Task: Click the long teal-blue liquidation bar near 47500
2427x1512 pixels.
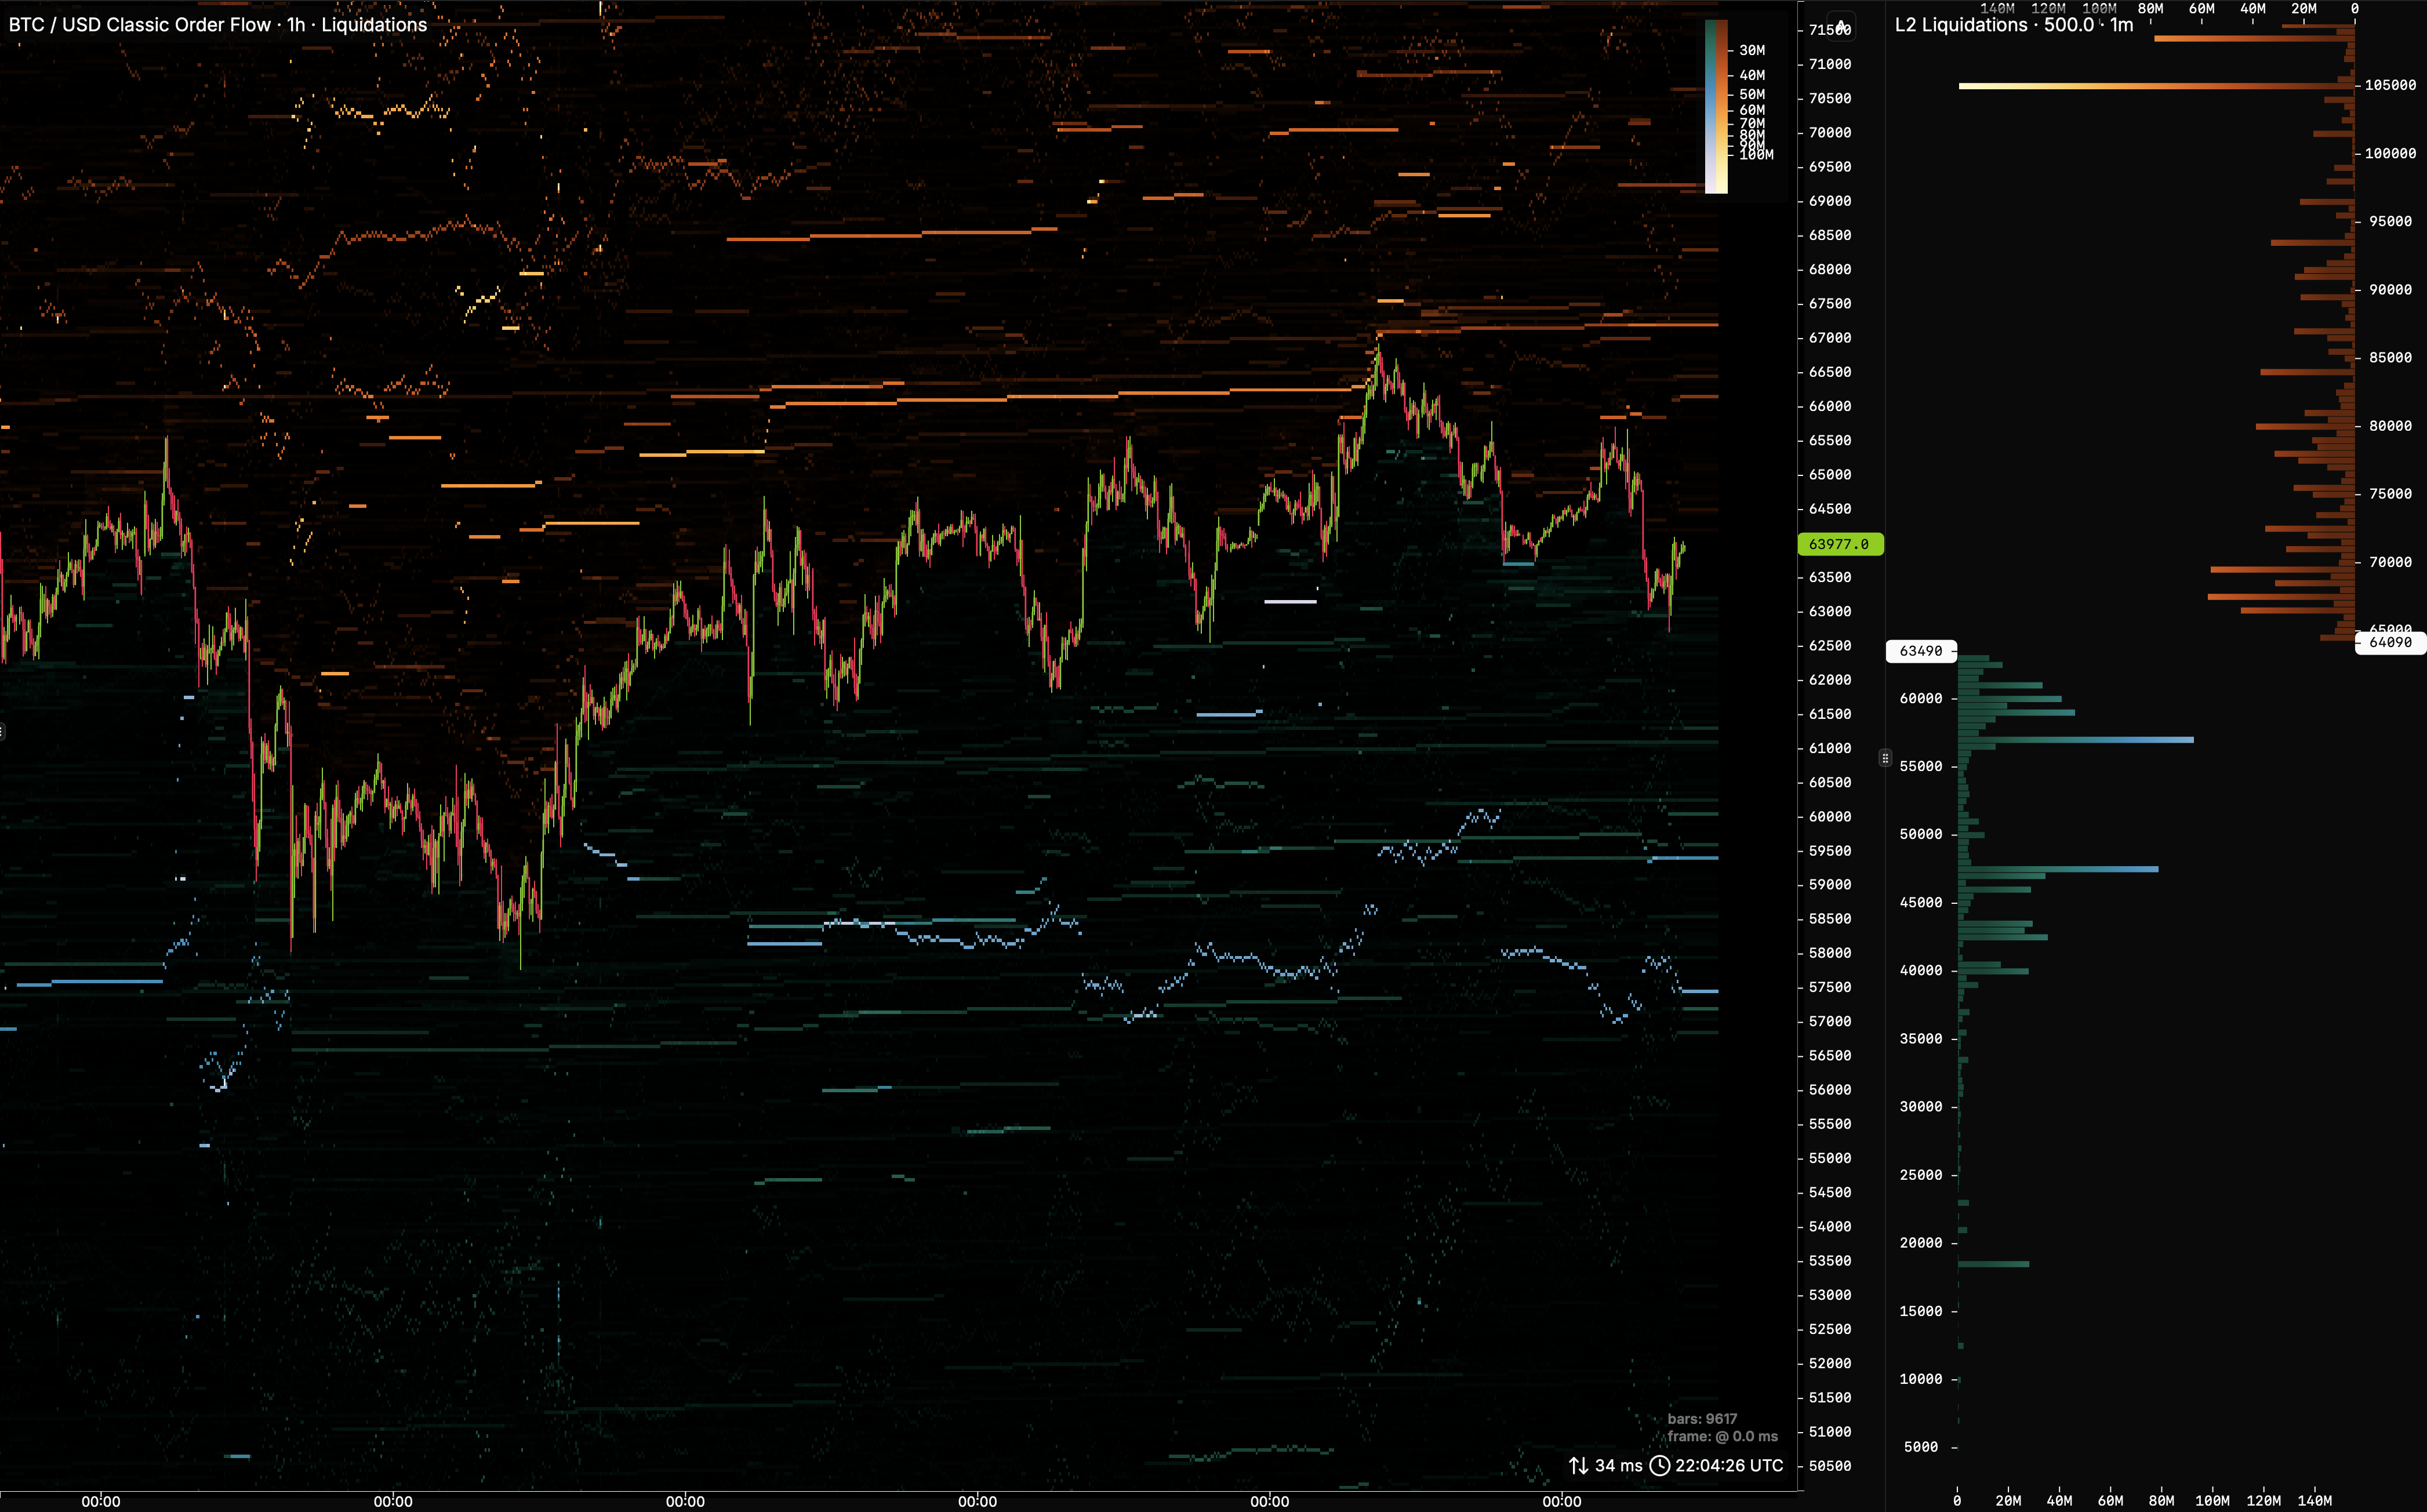Action: (x=2058, y=869)
